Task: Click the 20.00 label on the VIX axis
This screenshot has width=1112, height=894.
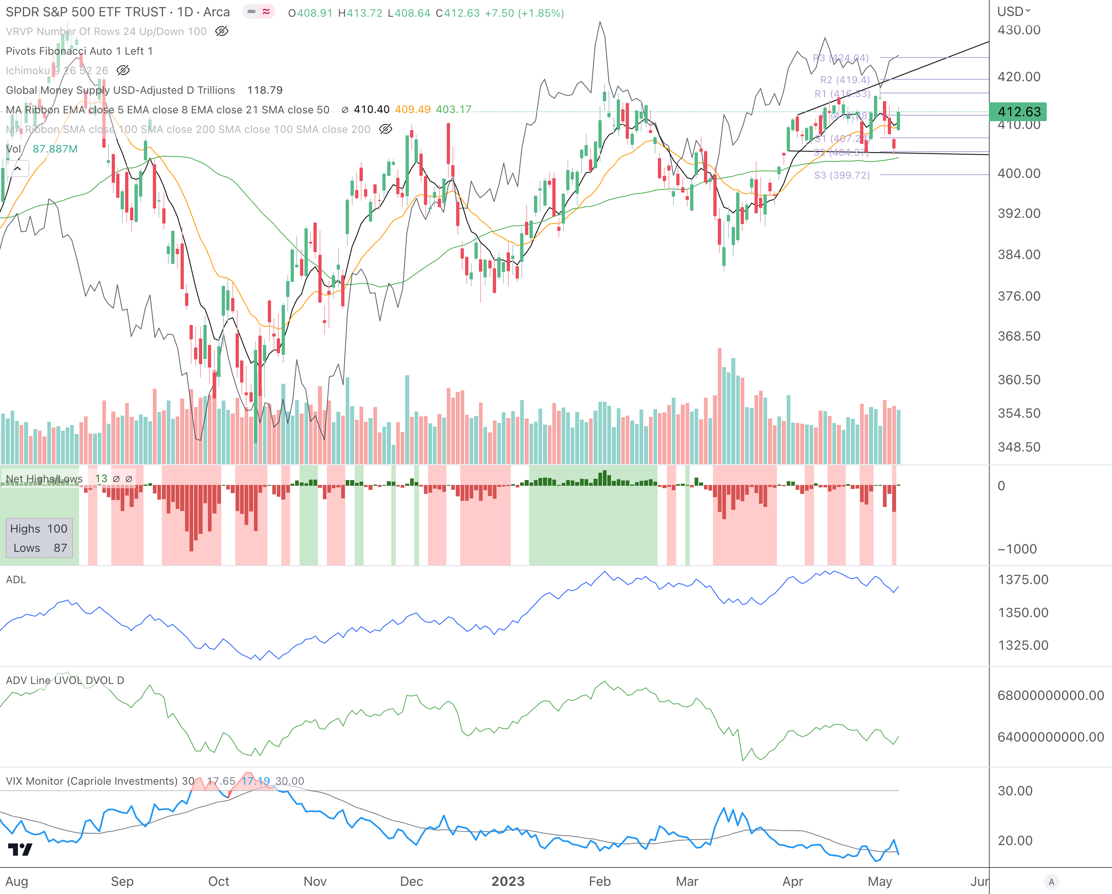Action: coord(1015,841)
